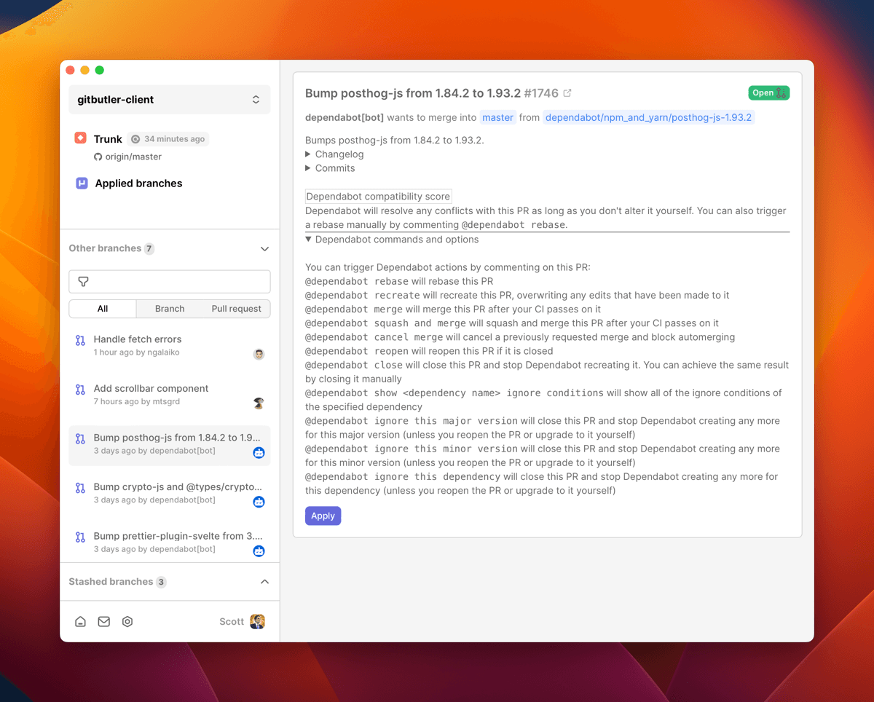Click the Other branches count badge 7

click(149, 248)
